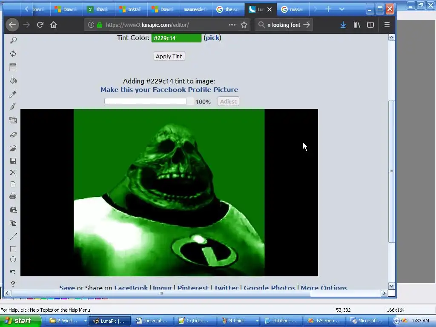The image size is (436, 327).
Task: Click the Apply Tint button
Action: click(x=169, y=56)
